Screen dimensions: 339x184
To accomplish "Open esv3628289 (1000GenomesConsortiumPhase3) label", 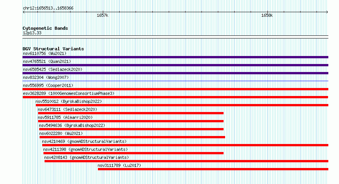I will tap(69, 93).
